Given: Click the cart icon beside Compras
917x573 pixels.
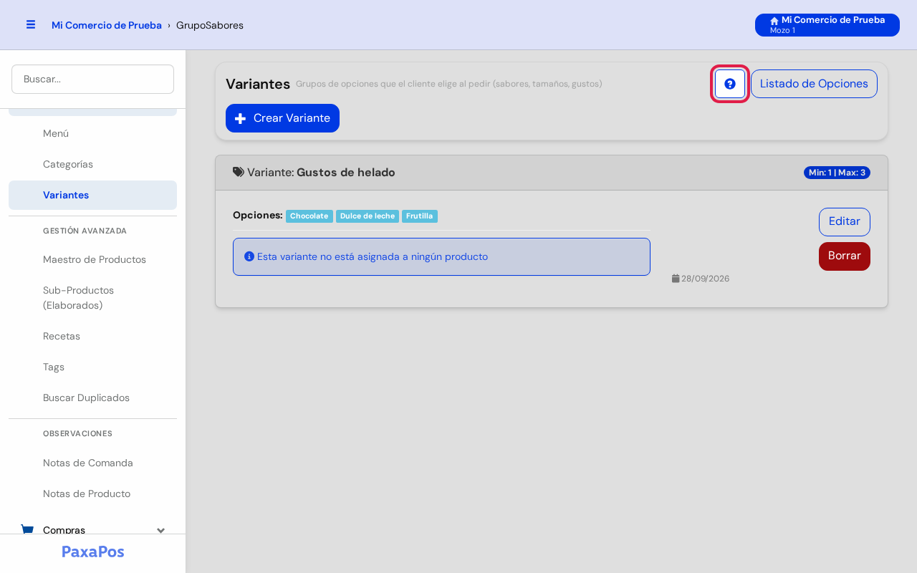Looking at the screenshot, I should [x=27, y=530].
